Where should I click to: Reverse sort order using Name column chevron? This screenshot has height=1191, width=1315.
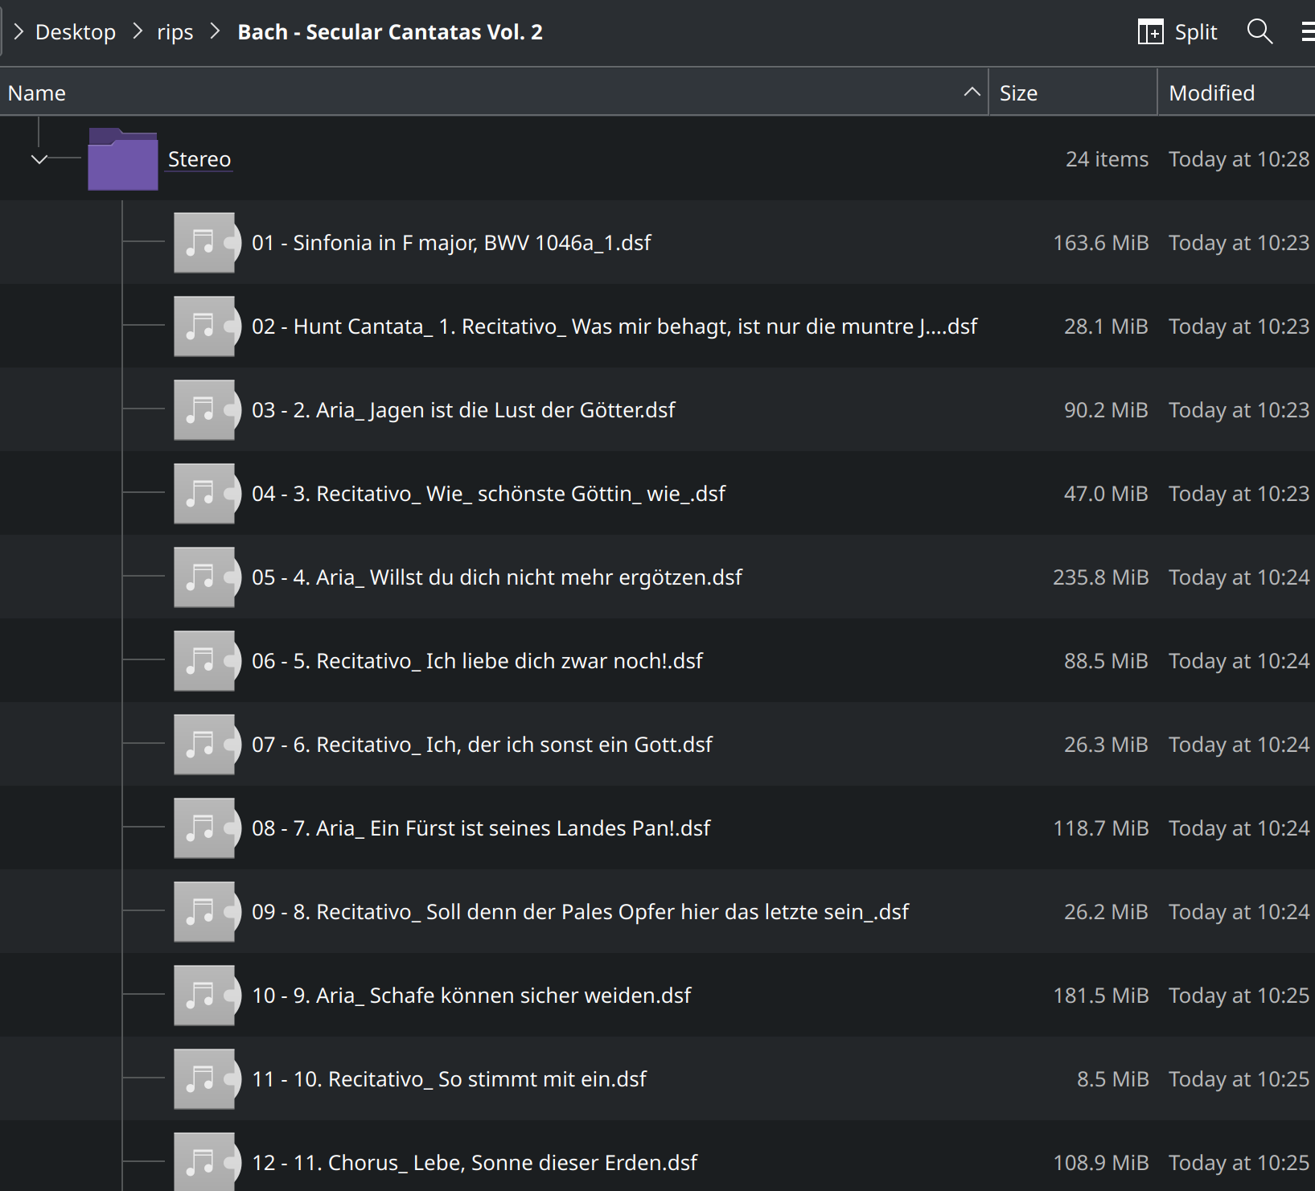pos(971,91)
